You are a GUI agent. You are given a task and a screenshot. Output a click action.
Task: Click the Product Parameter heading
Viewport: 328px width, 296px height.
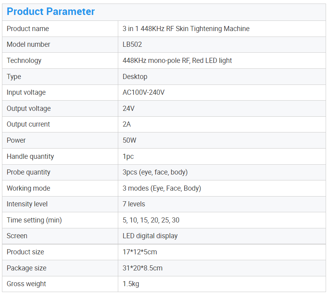51,11
